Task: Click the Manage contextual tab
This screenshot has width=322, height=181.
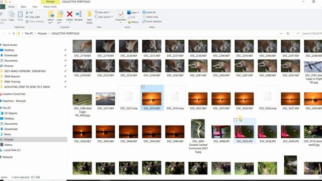Action: click(x=50, y=2)
